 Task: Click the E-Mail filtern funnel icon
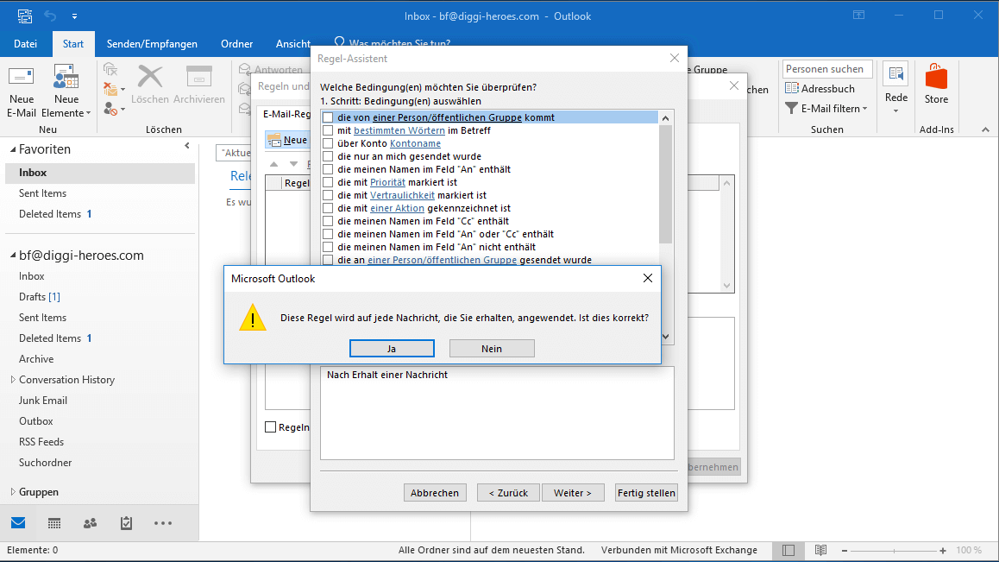pyautogui.click(x=791, y=109)
